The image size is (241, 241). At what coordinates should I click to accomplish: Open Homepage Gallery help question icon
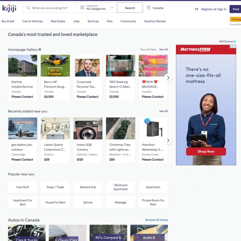(40, 49)
